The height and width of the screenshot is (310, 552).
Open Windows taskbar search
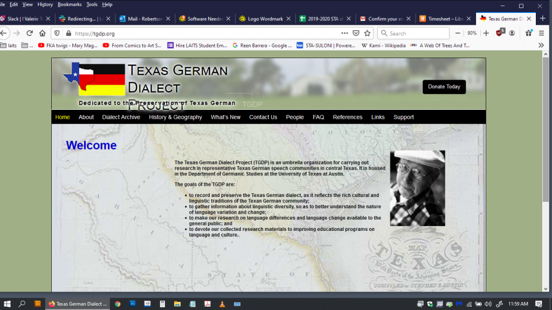point(22,304)
